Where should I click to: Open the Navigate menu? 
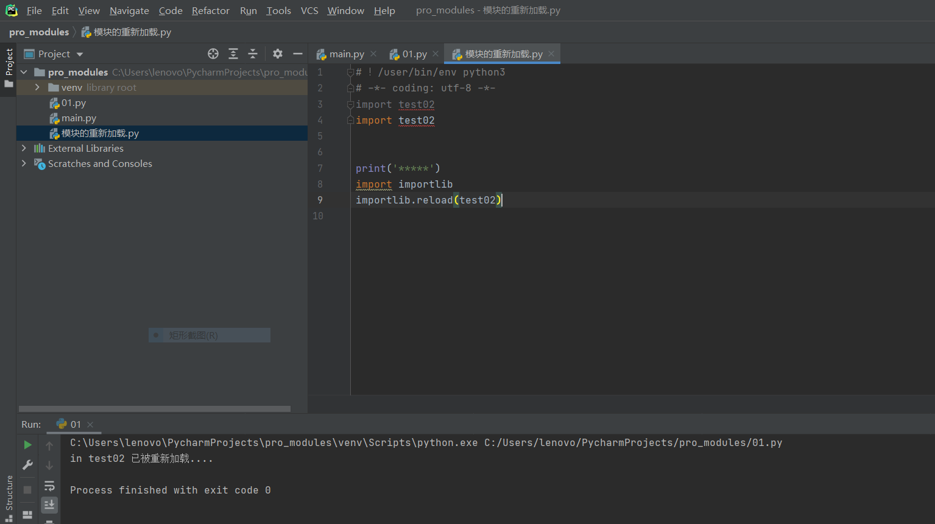coord(129,10)
